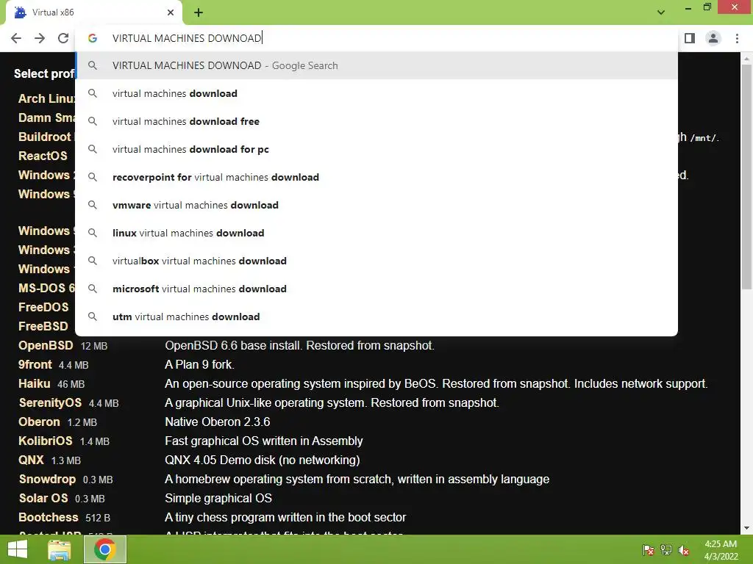Select 'recoverpoint for virtual machines download' suggestion
The image size is (753, 564).
(x=376, y=177)
